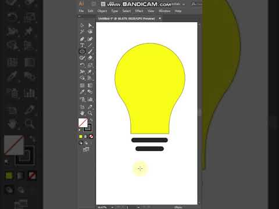279x209 pixels.
Task: Select the Hand tool
Action: coord(82,113)
